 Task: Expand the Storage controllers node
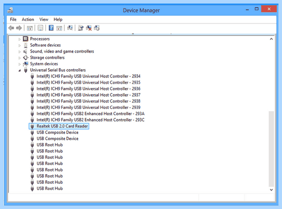click(20, 58)
